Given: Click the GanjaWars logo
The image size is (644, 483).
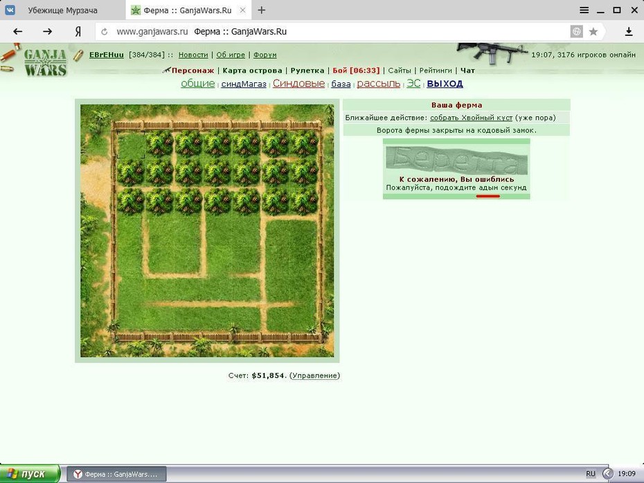Looking at the screenshot, I should (x=45, y=62).
